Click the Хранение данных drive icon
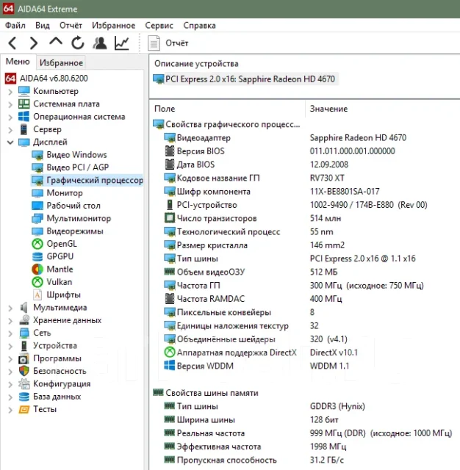Image resolution: width=460 pixels, height=470 pixels. tap(24, 320)
